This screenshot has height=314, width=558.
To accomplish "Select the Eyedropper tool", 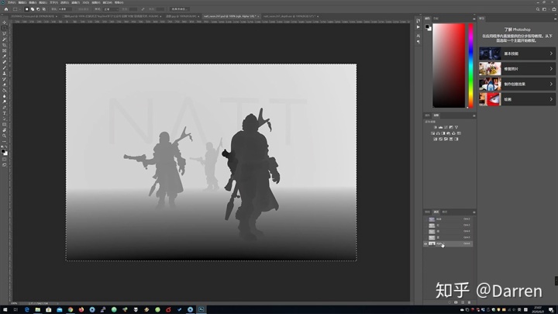I will tap(5, 57).
